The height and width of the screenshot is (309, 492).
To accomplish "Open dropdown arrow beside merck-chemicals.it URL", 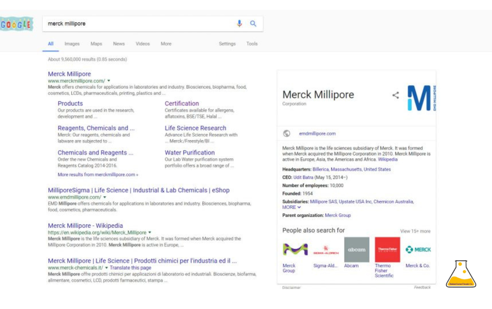I will (106, 268).
